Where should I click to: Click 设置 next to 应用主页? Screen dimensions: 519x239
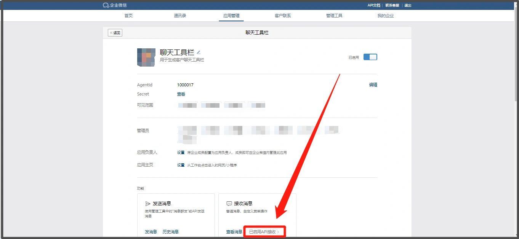coord(181,165)
